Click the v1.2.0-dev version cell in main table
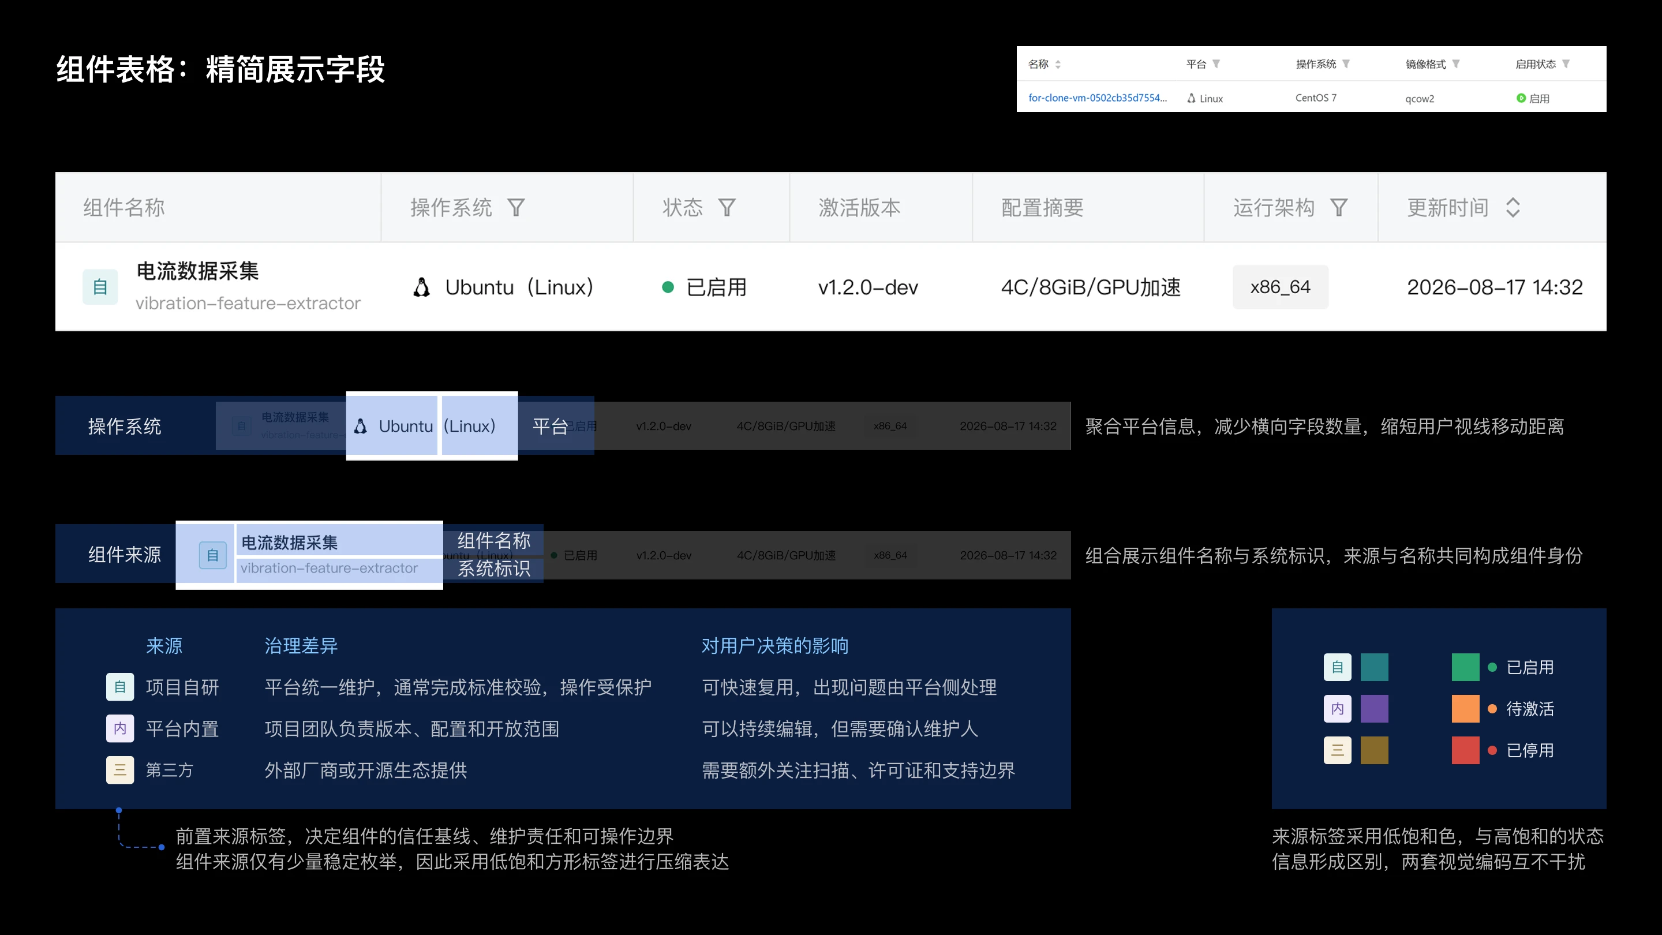Image resolution: width=1662 pixels, height=935 pixels. click(x=868, y=287)
